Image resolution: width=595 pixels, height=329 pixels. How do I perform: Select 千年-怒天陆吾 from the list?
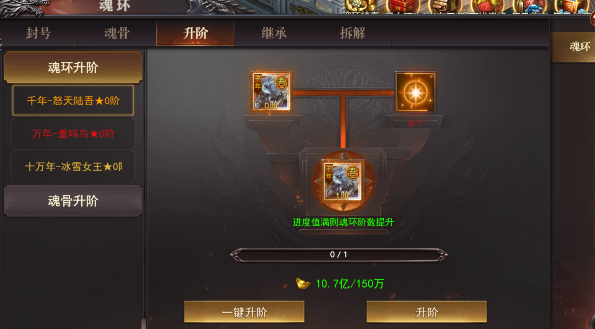(x=73, y=101)
